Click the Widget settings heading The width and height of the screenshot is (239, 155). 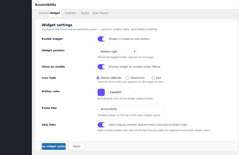(x=57, y=25)
